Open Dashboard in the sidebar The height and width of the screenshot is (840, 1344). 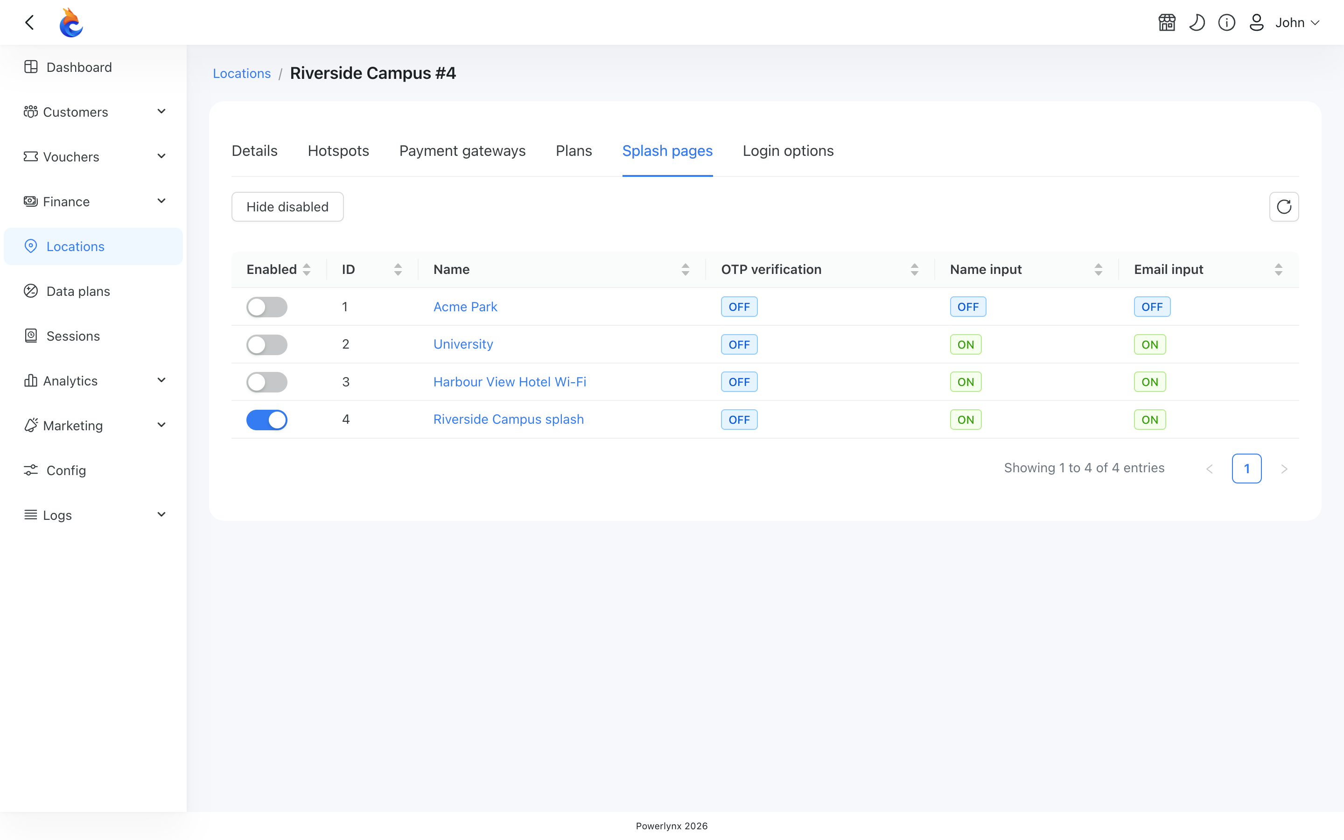(93, 67)
